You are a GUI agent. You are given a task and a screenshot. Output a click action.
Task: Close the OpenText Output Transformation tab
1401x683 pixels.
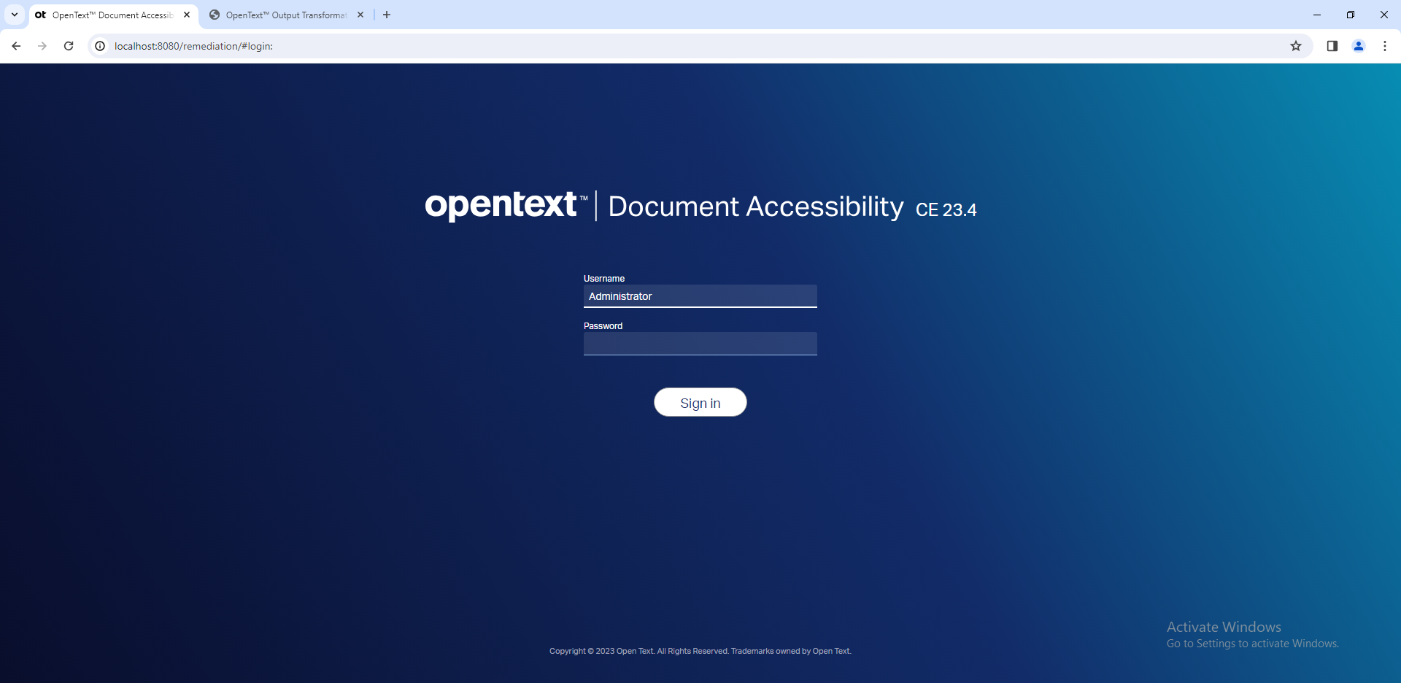[x=360, y=15]
